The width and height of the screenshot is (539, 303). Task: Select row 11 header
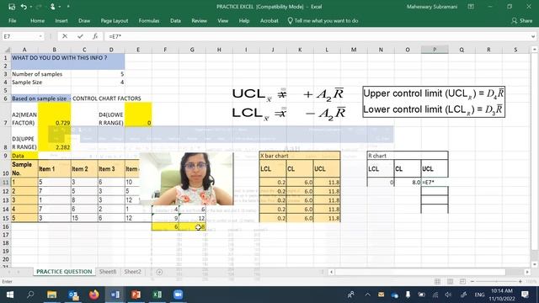click(x=6, y=182)
